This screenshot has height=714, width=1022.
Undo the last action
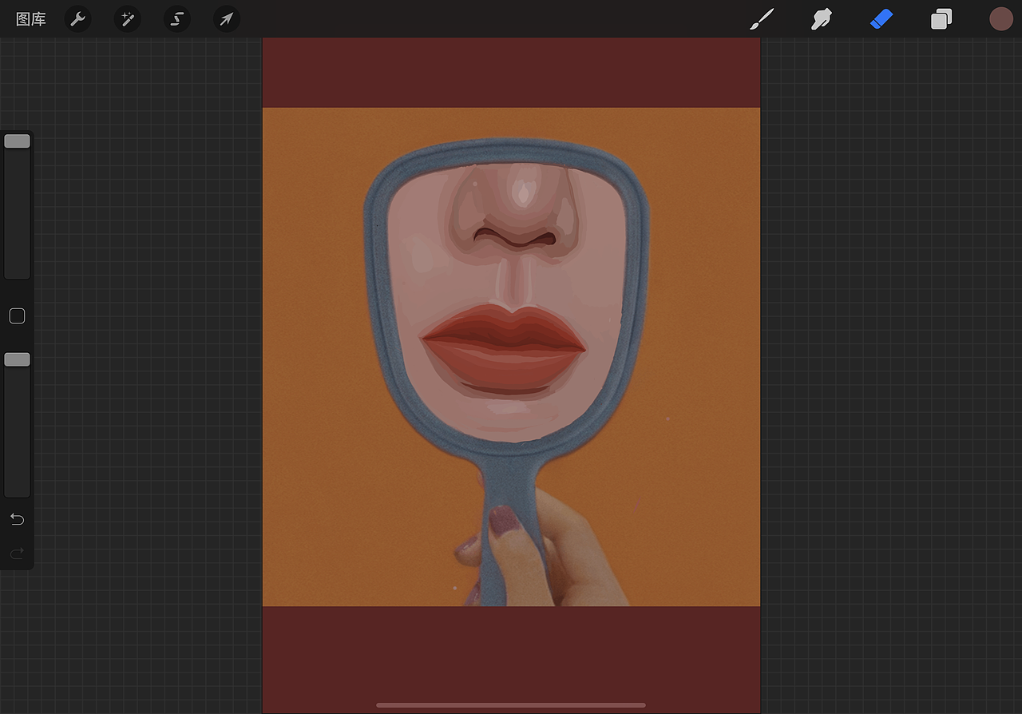pyautogui.click(x=17, y=520)
